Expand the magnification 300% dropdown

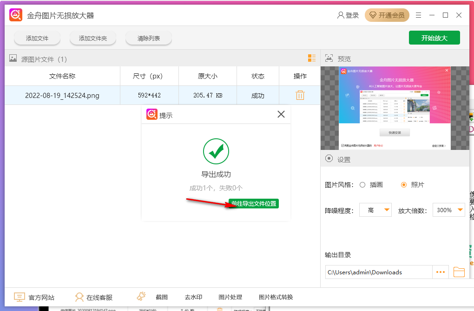click(x=448, y=210)
